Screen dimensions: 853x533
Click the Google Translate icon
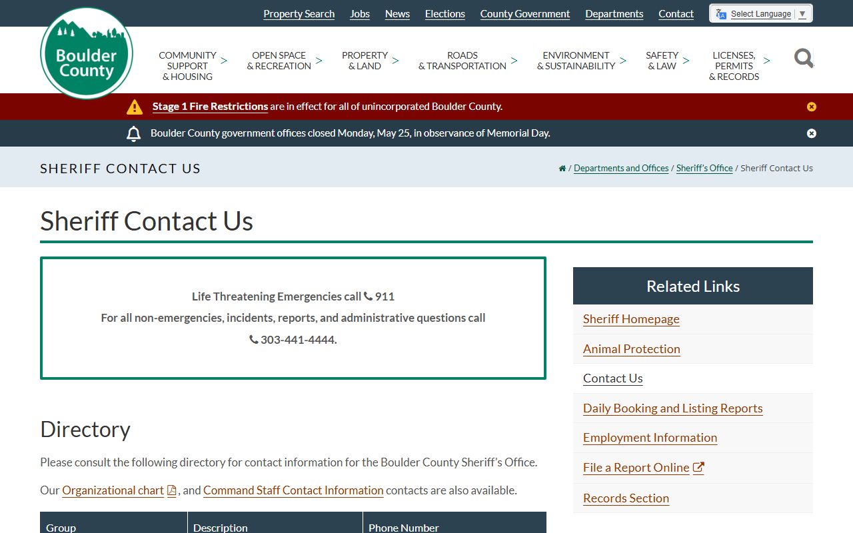721,14
